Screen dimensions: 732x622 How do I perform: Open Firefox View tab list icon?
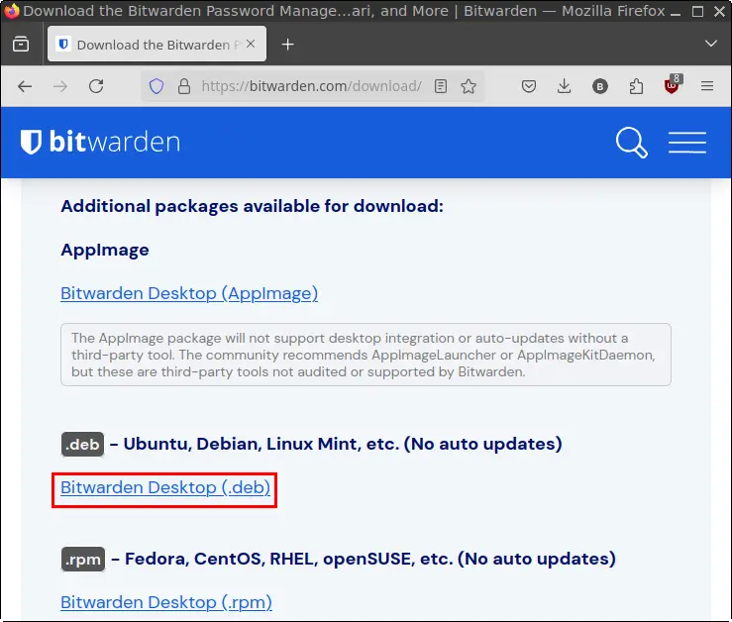coord(21,45)
